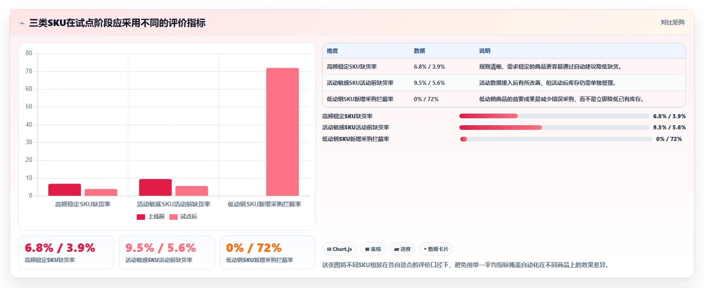Click the x-axis label 高频稳定SKU缺货率

point(83,204)
